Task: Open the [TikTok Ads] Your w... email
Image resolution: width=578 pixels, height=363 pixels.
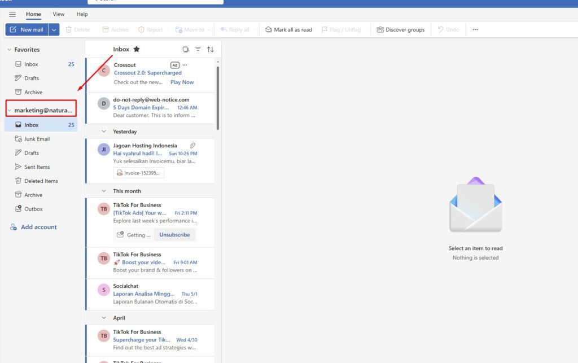Action: [x=150, y=222]
